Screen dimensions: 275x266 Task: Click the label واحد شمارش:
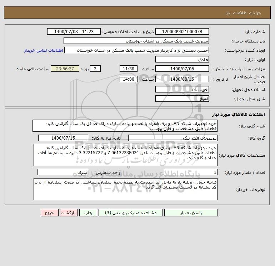[107, 173]
